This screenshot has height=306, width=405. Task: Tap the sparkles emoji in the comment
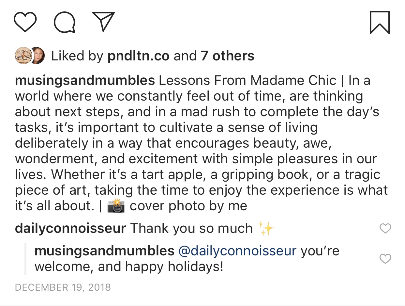click(266, 228)
